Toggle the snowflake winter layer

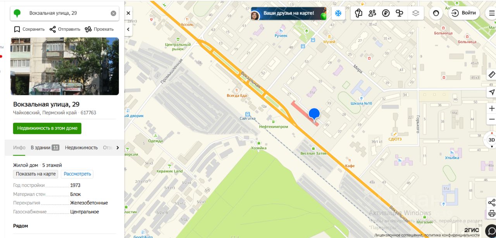338,13
